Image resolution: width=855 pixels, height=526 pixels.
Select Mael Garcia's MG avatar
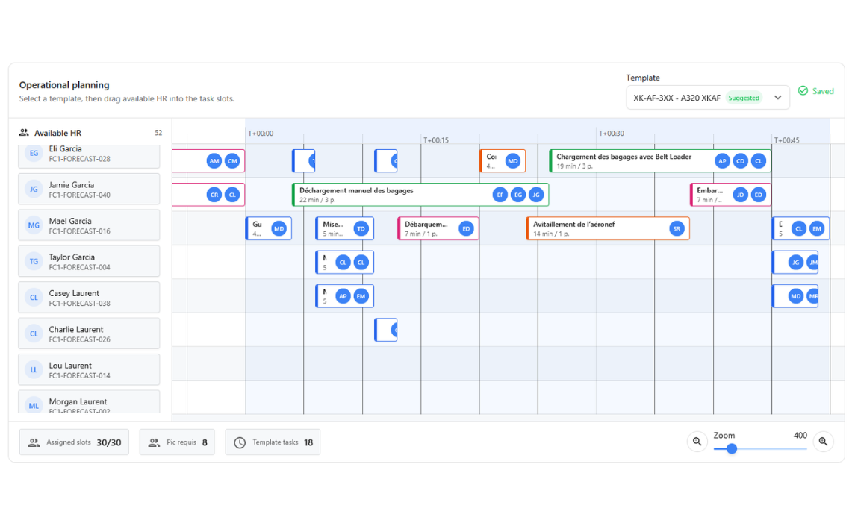[x=34, y=225]
